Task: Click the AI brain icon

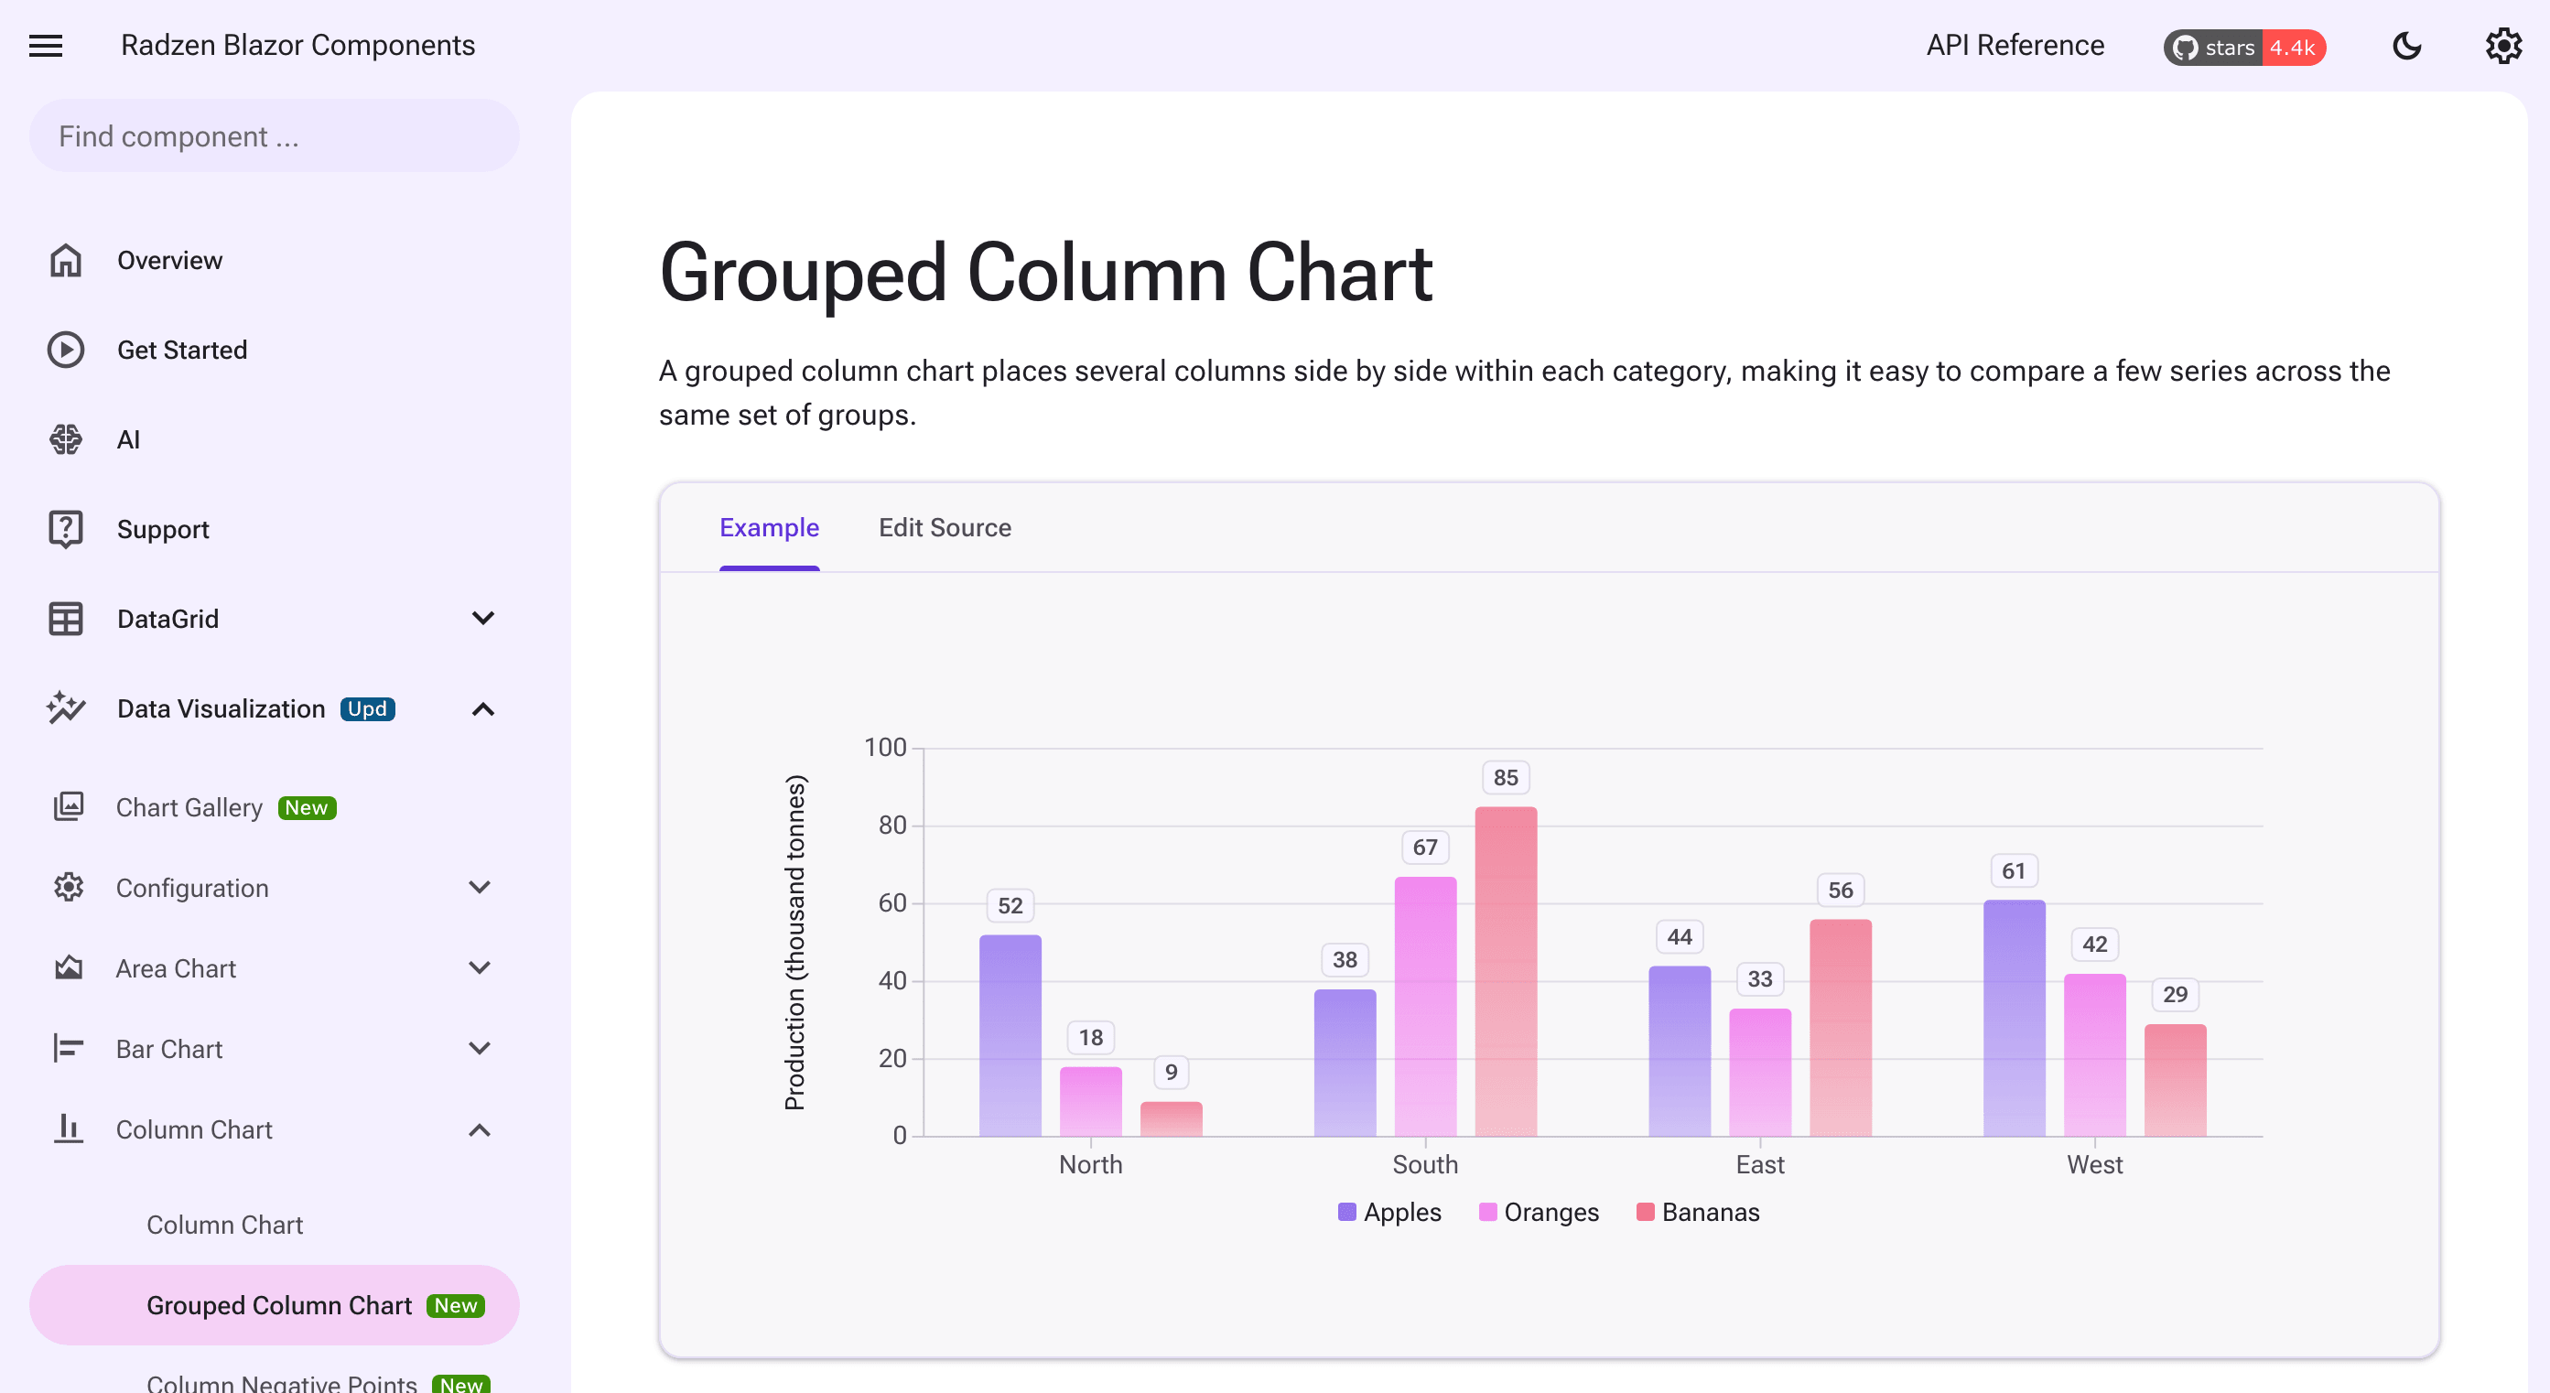Action: click(66, 438)
